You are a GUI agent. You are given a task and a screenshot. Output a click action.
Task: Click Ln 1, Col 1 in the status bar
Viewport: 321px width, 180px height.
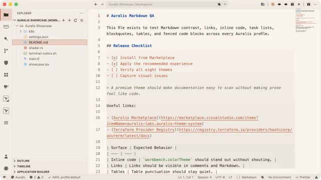pyautogui.click(x=186, y=177)
